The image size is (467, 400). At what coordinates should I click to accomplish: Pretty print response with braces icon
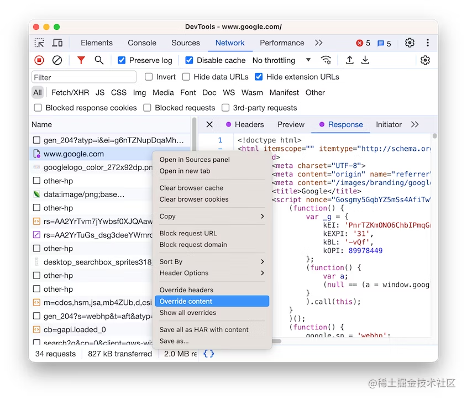coord(209,354)
